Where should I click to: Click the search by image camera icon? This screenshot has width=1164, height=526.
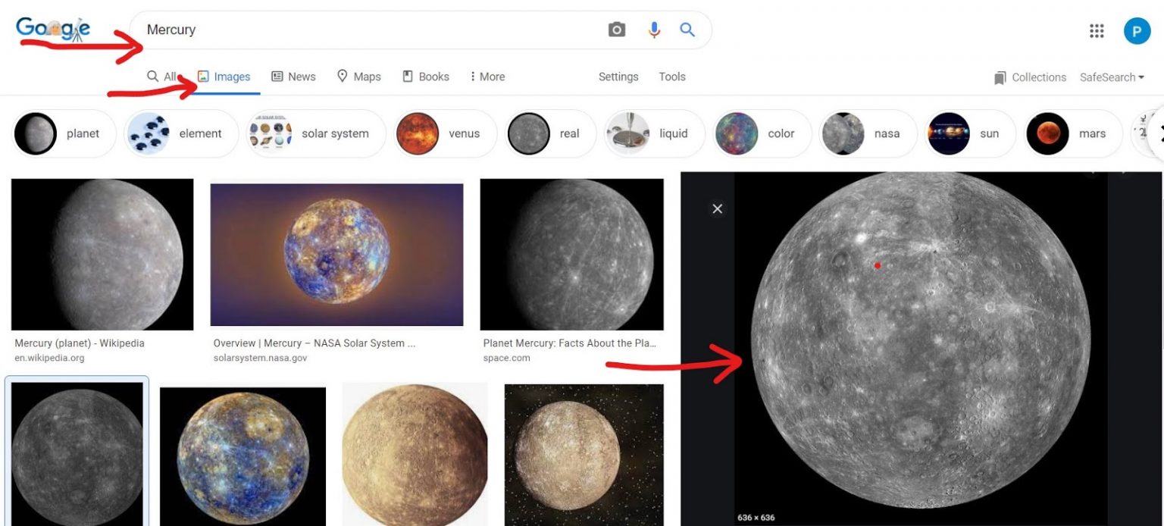617,30
